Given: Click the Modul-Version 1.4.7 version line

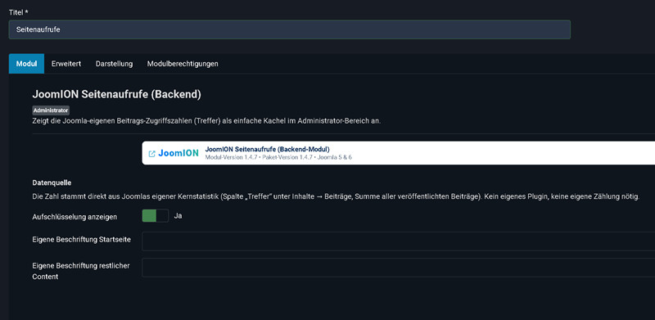Looking at the screenshot, I should pos(279,157).
